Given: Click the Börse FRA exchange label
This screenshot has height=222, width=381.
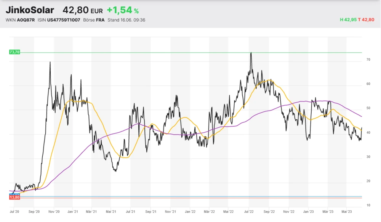Looking at the screenshot, I should pos(94,20).
